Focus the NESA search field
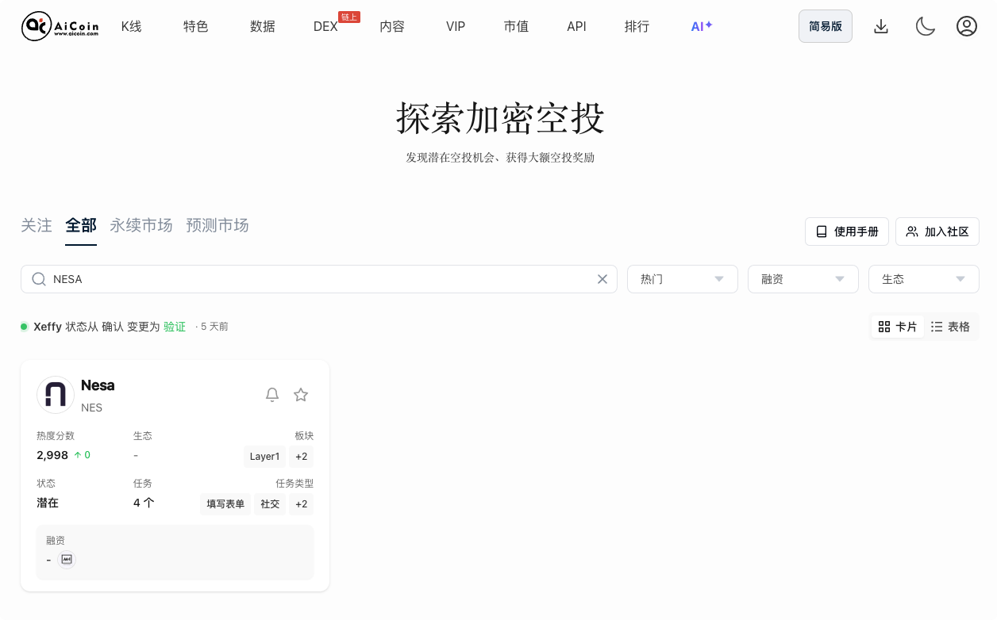Screen dimensions: 997x620 (319, 279)
